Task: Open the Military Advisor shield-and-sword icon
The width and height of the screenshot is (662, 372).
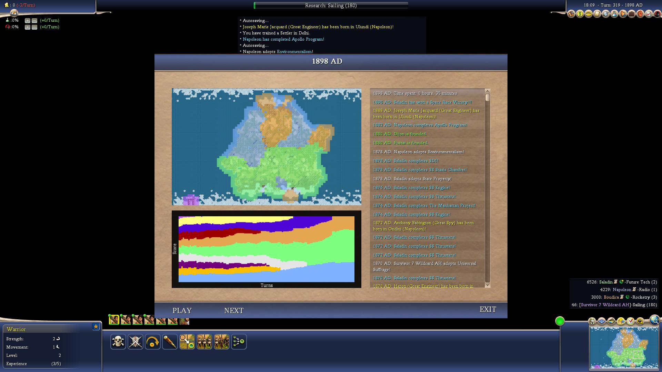Action: tap(606, 14)
